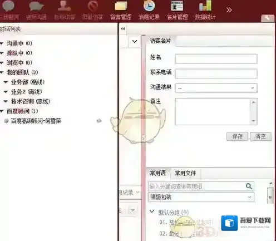
Task: Click the 清空 button
Action: click(260, 136)
